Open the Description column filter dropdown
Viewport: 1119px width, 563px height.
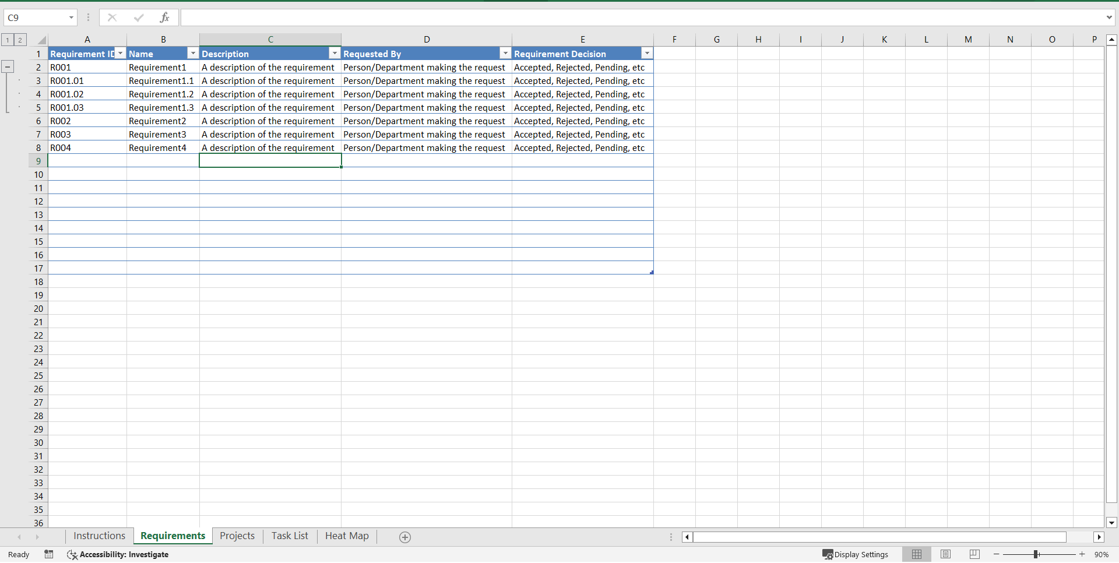334,53
